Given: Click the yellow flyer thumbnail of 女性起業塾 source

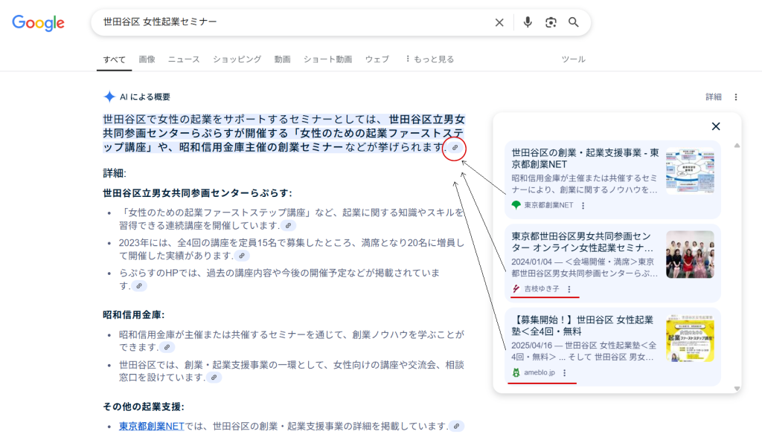Looking at the screenshot, I should pos(690,338).
